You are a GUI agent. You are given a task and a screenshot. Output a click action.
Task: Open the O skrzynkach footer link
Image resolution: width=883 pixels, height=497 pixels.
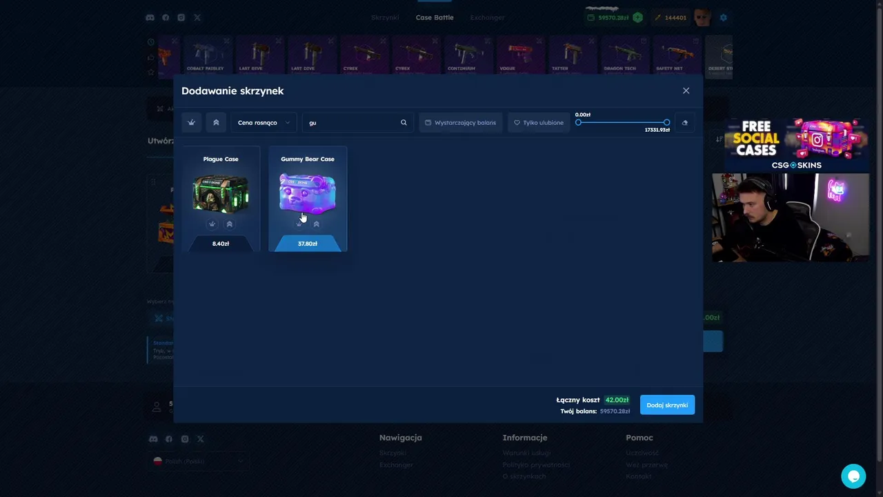524,476
